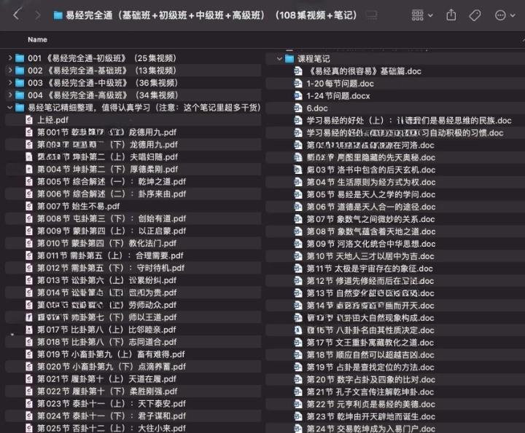Collapse the 易经笔记精细整理 folder
Viewport: 525px width, 433px height.
tap(9, 108)
